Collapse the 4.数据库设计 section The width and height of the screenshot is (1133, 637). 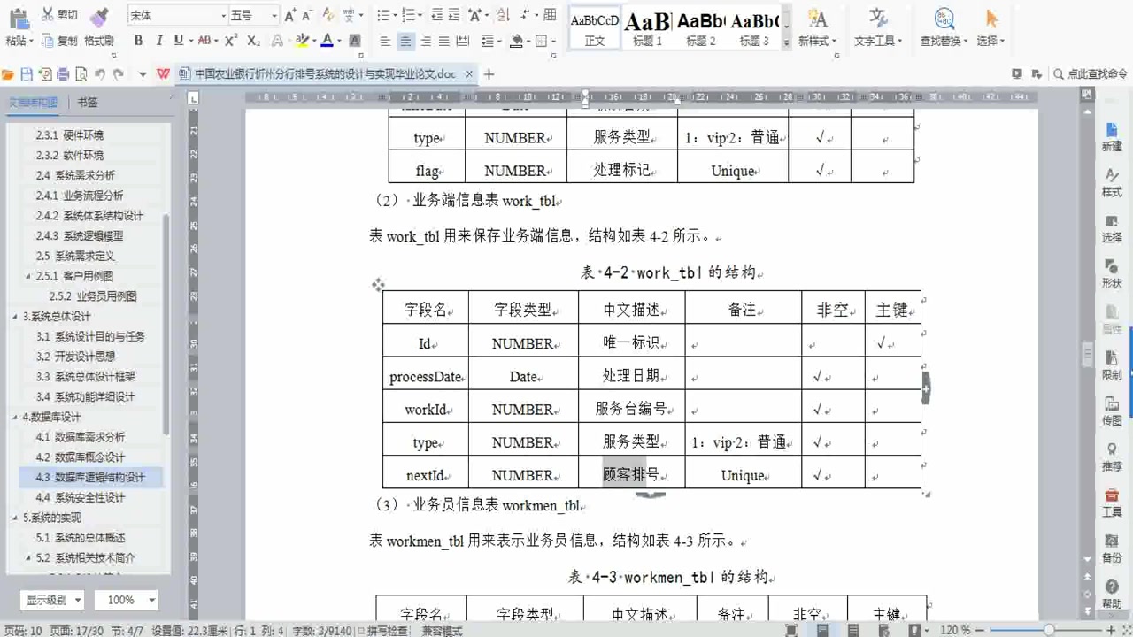tap(14, 417)
